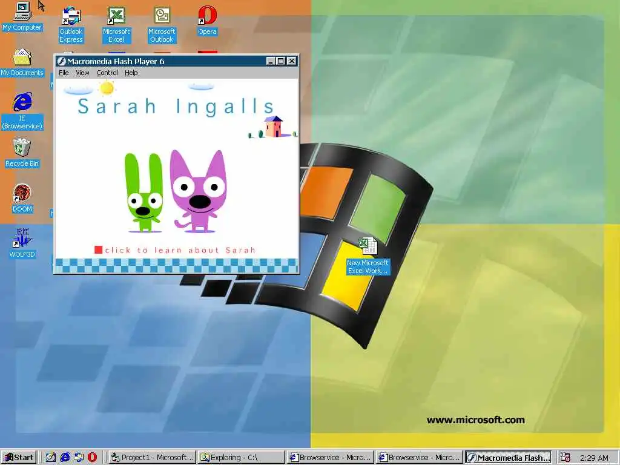Select the Opera desktop shortcut

click(207, 21)
